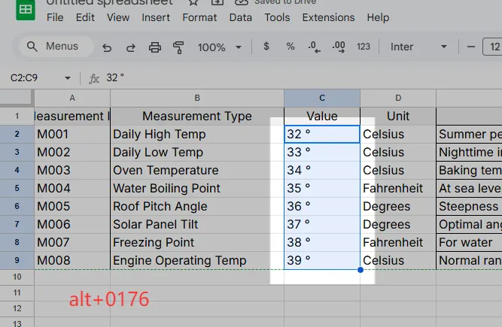
Task: Expand the name box range dropdown
Action: click(x=68, y=78)
